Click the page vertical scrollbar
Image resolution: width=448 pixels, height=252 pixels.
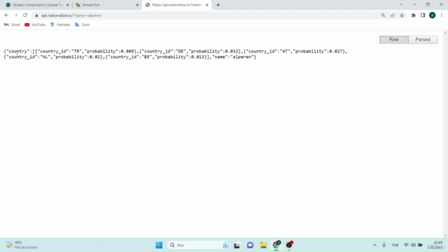[445, 134]
